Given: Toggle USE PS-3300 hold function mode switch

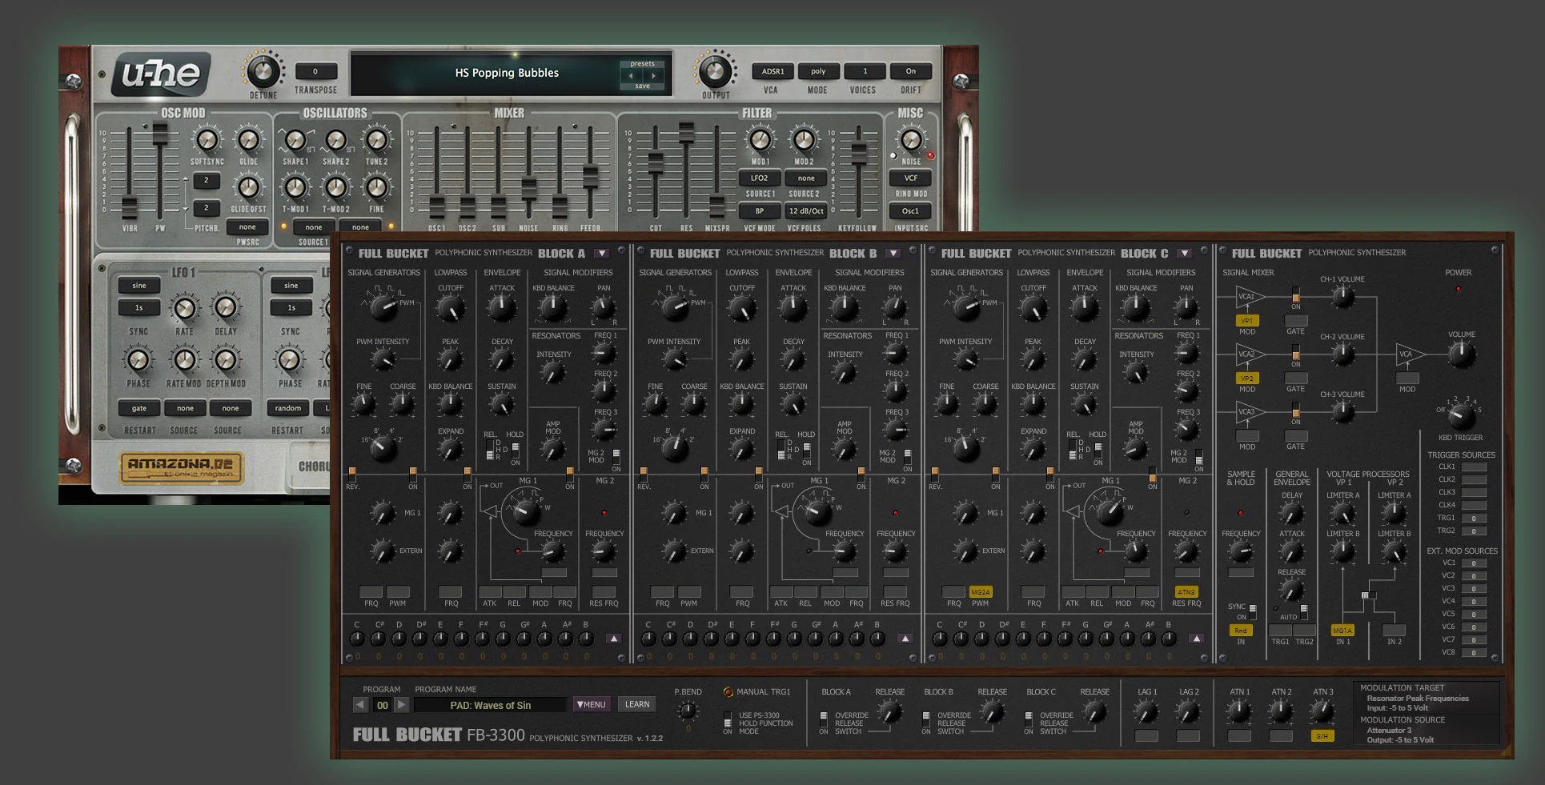Looking at the screenshot, I should (728, 719).
